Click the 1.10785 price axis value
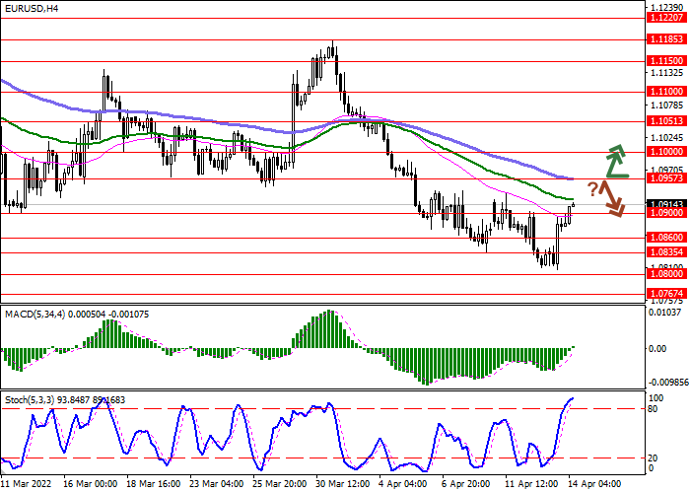Image resolution: width=690 pixels, height=493 pixels. pos(668,106)
